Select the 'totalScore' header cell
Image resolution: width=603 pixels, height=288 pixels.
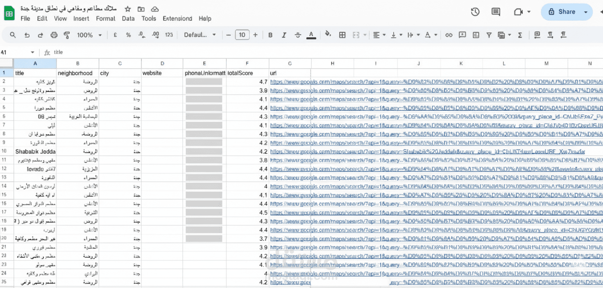pyautogui.click(x=247, y=73)
